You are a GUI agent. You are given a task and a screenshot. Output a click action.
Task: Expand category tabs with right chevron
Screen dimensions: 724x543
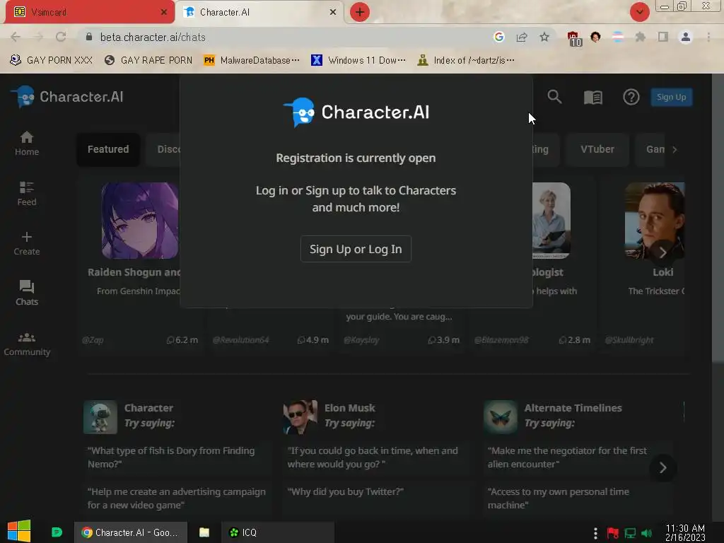point(675,150)
